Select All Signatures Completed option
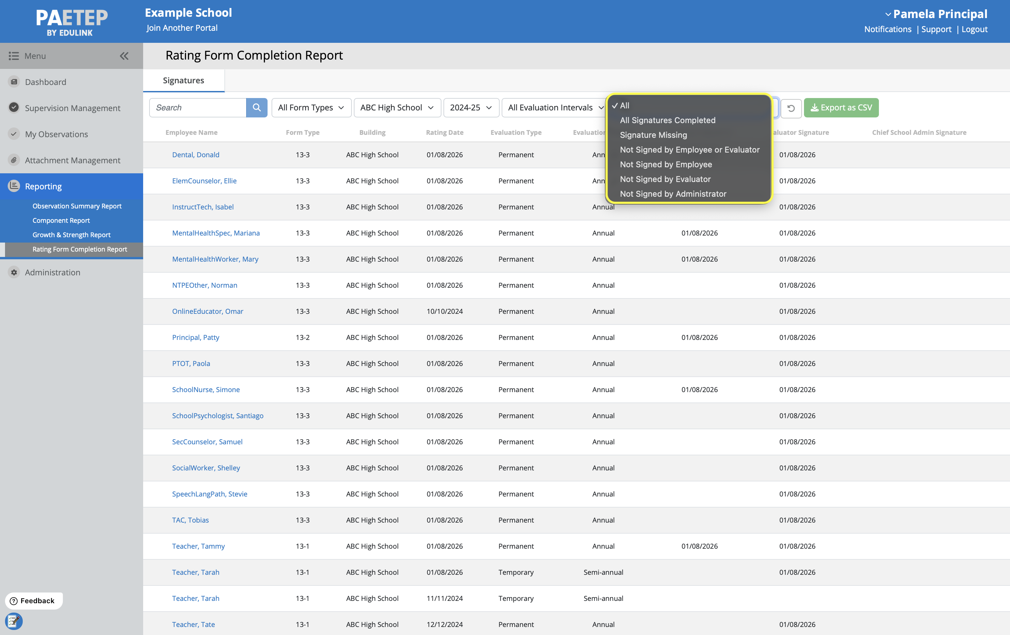Viewport: 1010px width, 635px height. tap(667, 120)
